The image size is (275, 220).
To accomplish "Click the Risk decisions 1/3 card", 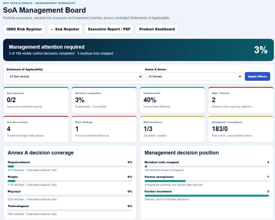I will pos(172,129).
